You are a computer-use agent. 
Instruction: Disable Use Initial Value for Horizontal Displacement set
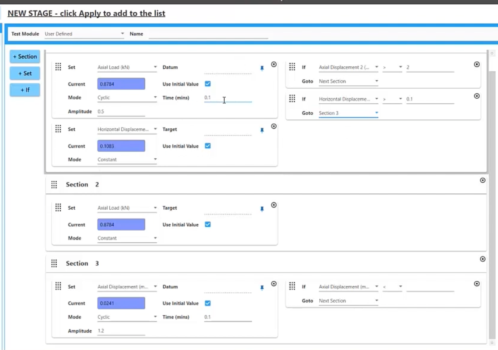tap(207, 146)
